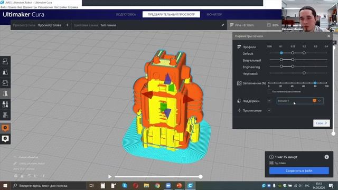338x190 pixels.
Task: Open Расширения menu
Action: 45,7
